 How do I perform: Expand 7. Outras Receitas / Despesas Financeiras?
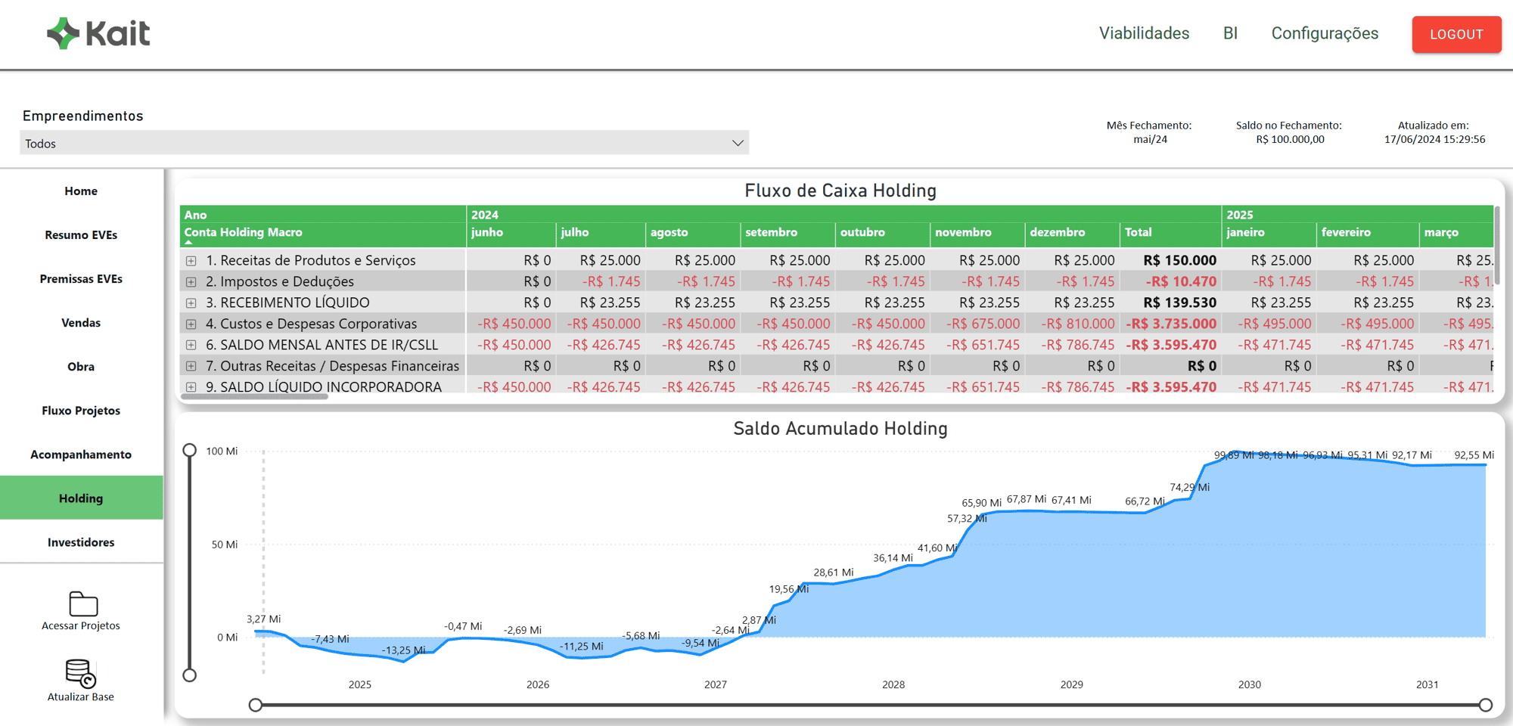(x=191, y=366)
